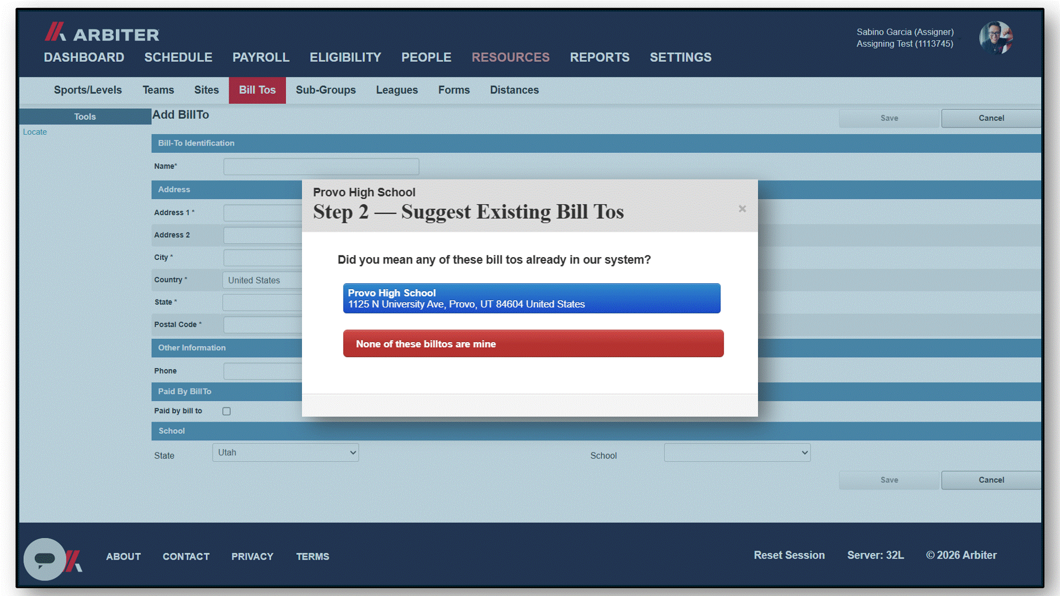Click Reset Session in the footer
The width and height of the screenshot is (1060, 596).
789,555
